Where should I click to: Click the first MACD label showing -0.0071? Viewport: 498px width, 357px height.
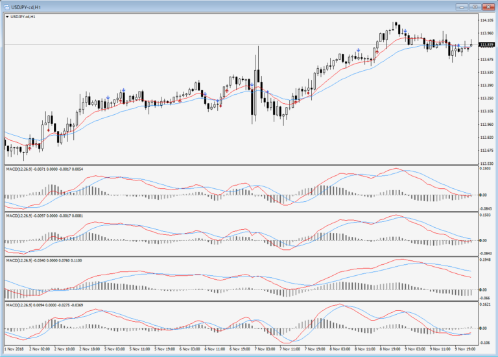pos(44,169)
